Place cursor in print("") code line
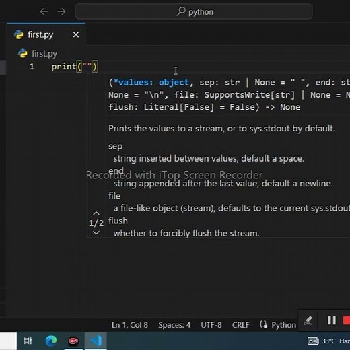Image resolution: width=350 pixels, height=350 pixels. click(74, 67)
